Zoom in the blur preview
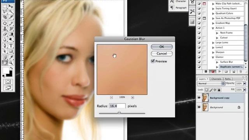The image size is (249, 140). click(x=133, y=98)
